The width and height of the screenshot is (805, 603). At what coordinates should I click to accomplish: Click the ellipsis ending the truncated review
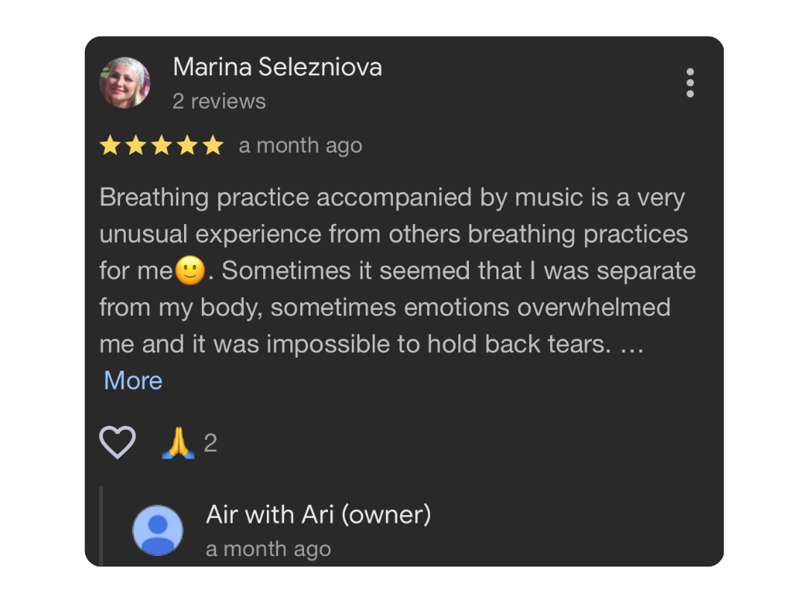(631, 344)
